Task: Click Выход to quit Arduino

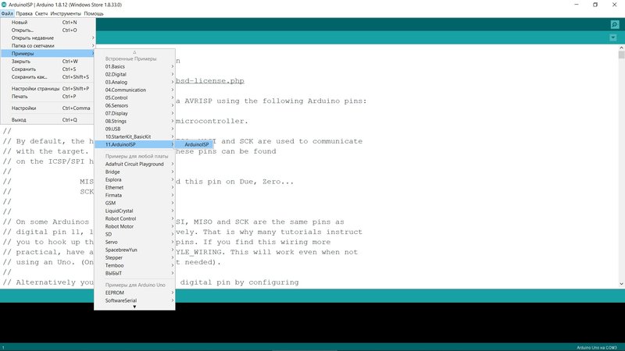Action: 20,120
